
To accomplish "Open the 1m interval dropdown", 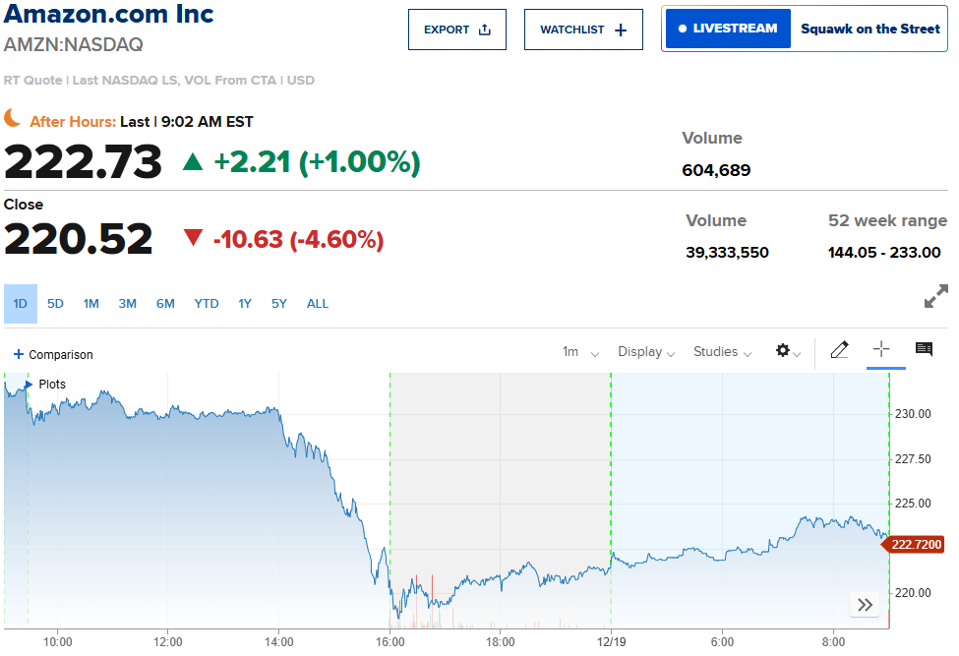I will click(580, 352).
